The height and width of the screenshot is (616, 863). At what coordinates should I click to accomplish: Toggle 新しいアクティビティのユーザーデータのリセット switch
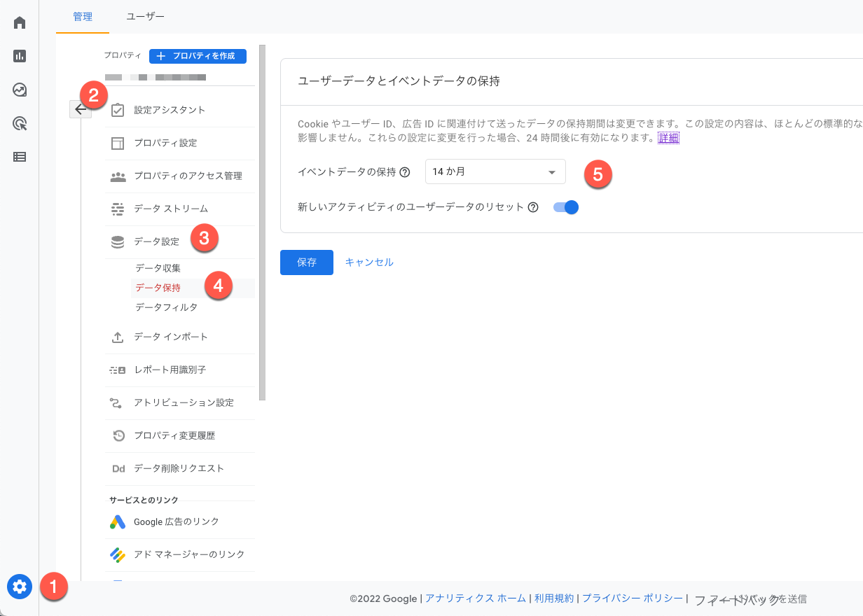point(566,207)
